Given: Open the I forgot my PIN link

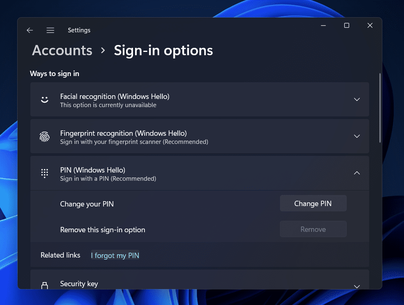Looking at the screenshot, I should [x=115, y=255].
